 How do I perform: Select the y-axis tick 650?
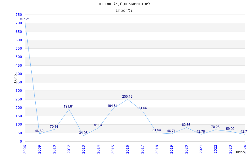[19, 32]
